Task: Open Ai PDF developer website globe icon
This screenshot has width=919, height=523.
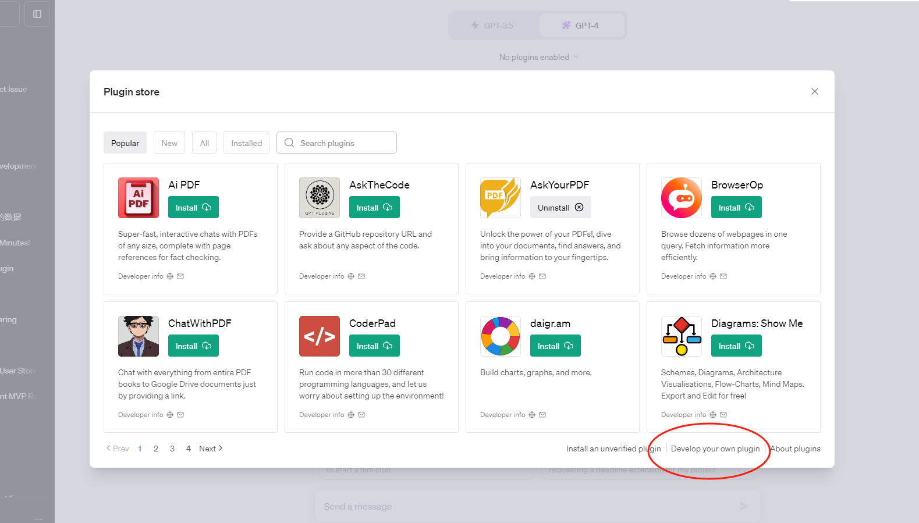Action: 170,276
